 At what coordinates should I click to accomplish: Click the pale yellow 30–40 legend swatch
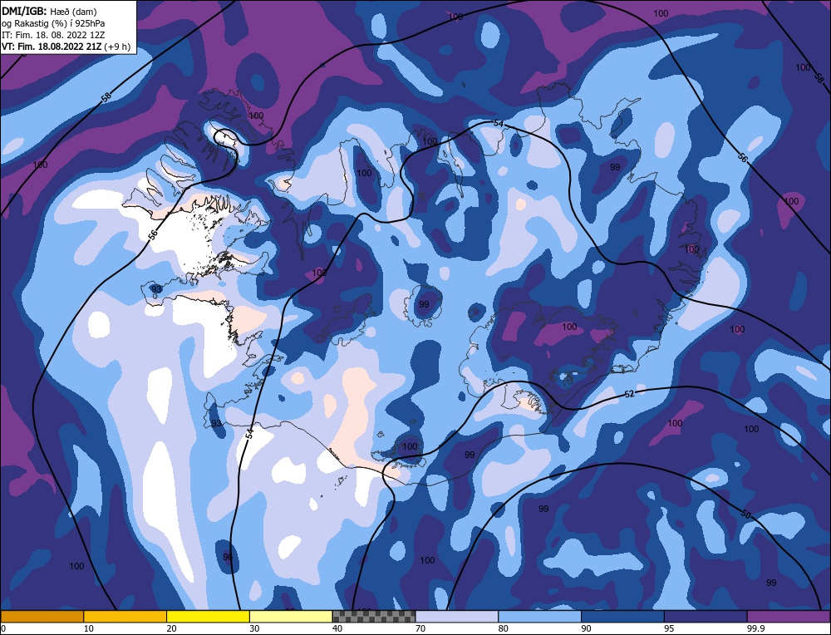[291, 616]
